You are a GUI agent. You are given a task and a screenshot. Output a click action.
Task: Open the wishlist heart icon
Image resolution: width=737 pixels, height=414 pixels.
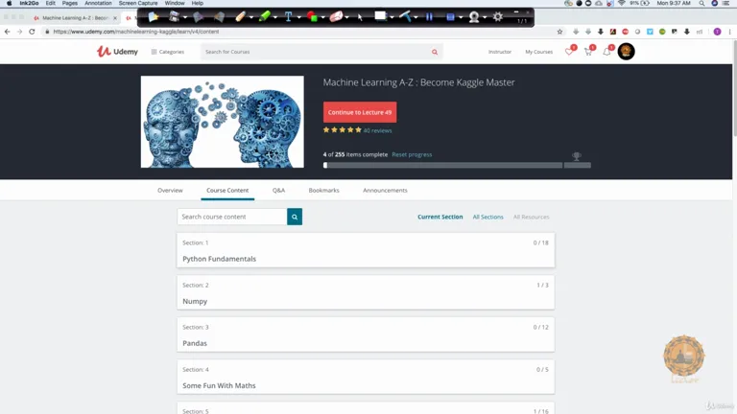point(569,52)
